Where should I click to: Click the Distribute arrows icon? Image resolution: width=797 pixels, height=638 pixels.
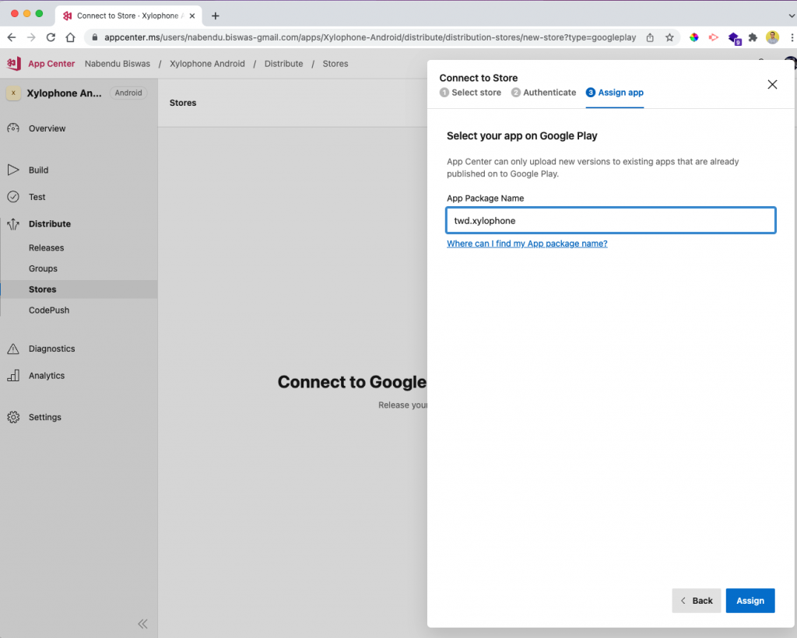pos(13,223)
